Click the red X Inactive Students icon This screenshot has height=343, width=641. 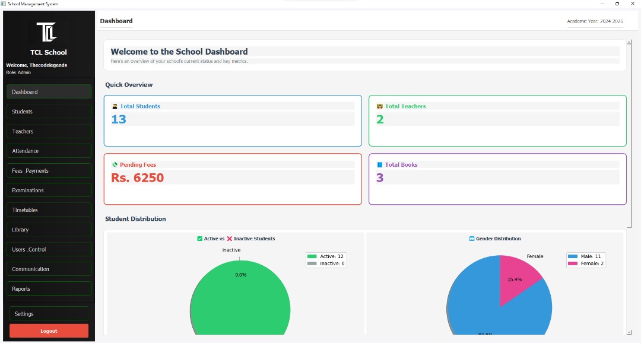point(229,239)
